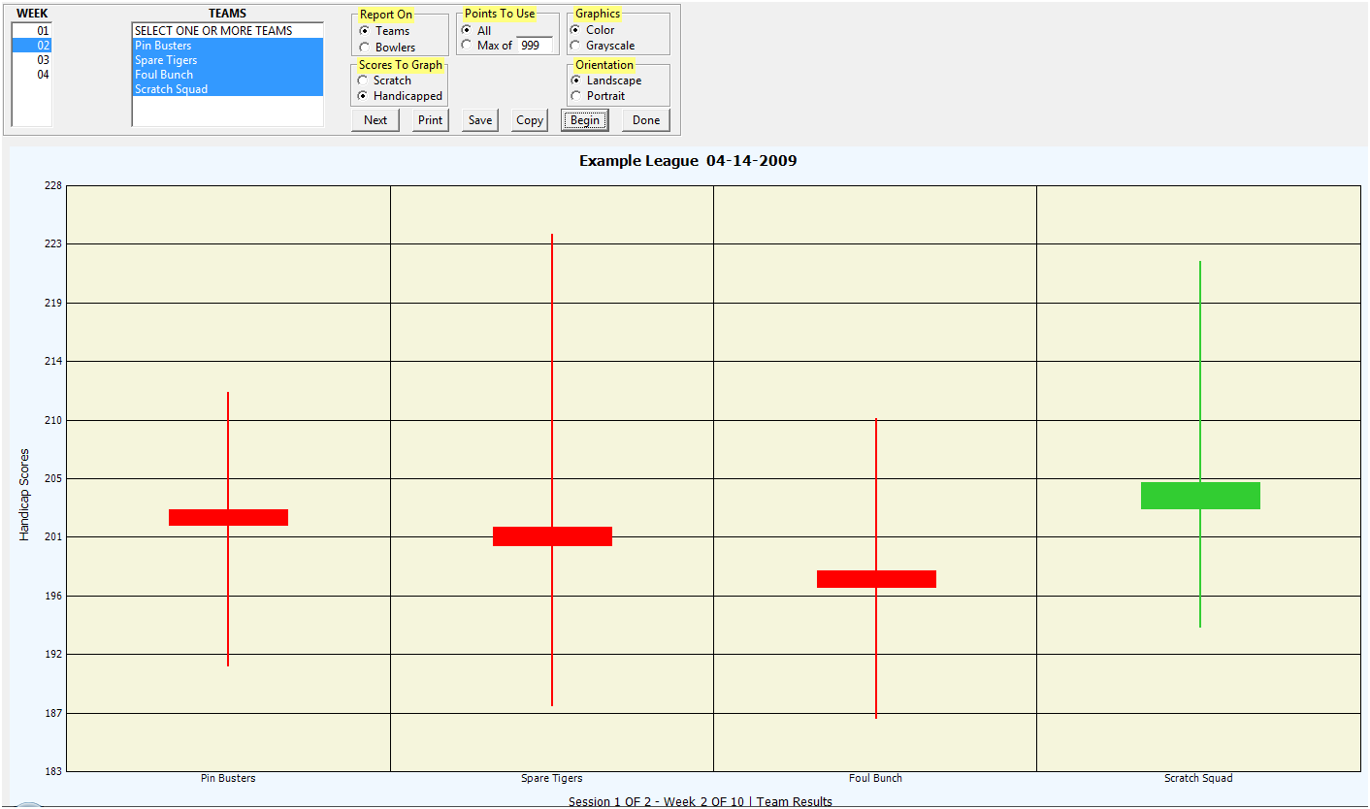Click the Max of 999 input field
Image resolution: width=1370 pixels, height=809 pixels.
[534, 45]
